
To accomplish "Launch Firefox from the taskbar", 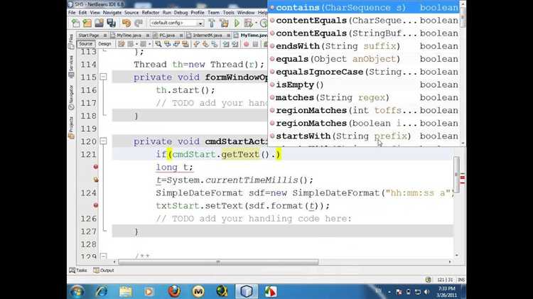I will [x=174, y=291].
